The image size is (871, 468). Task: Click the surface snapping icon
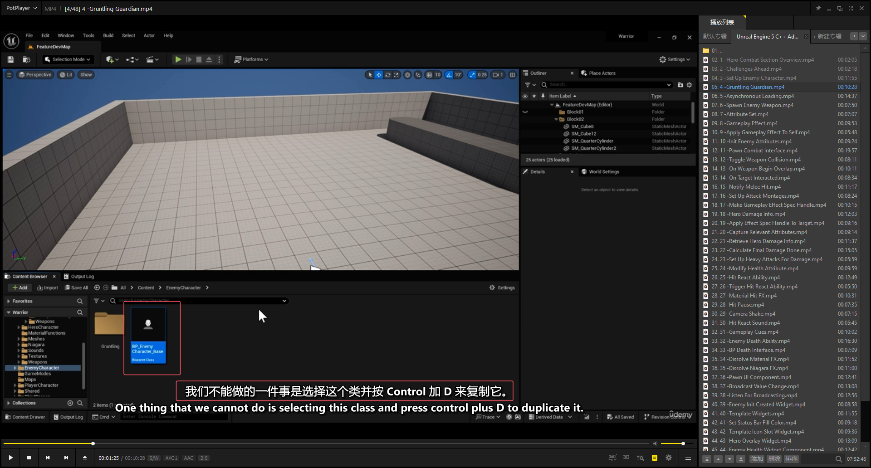(x=418, y=75)
